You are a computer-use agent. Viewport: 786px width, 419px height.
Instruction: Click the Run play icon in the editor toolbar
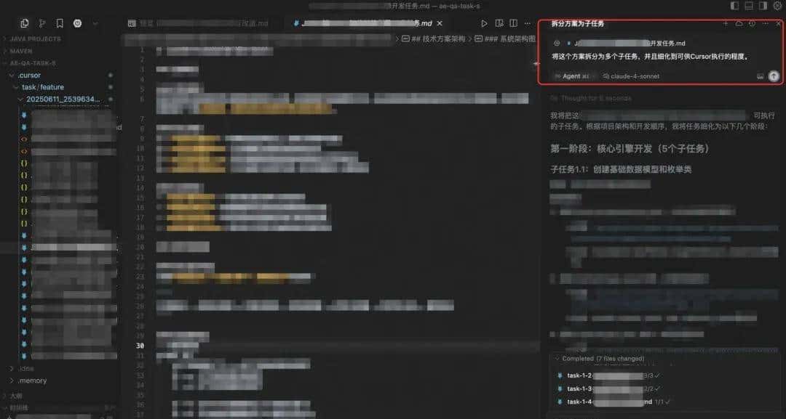coord(485,24)
